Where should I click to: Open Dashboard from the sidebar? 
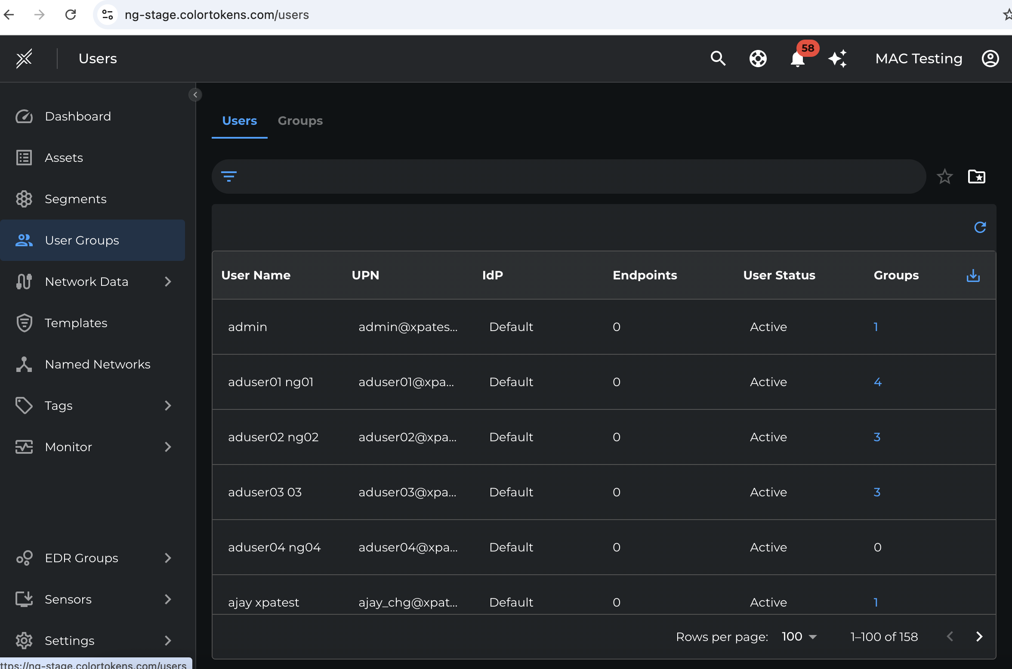pyautogui.click(x=78, y=116)
